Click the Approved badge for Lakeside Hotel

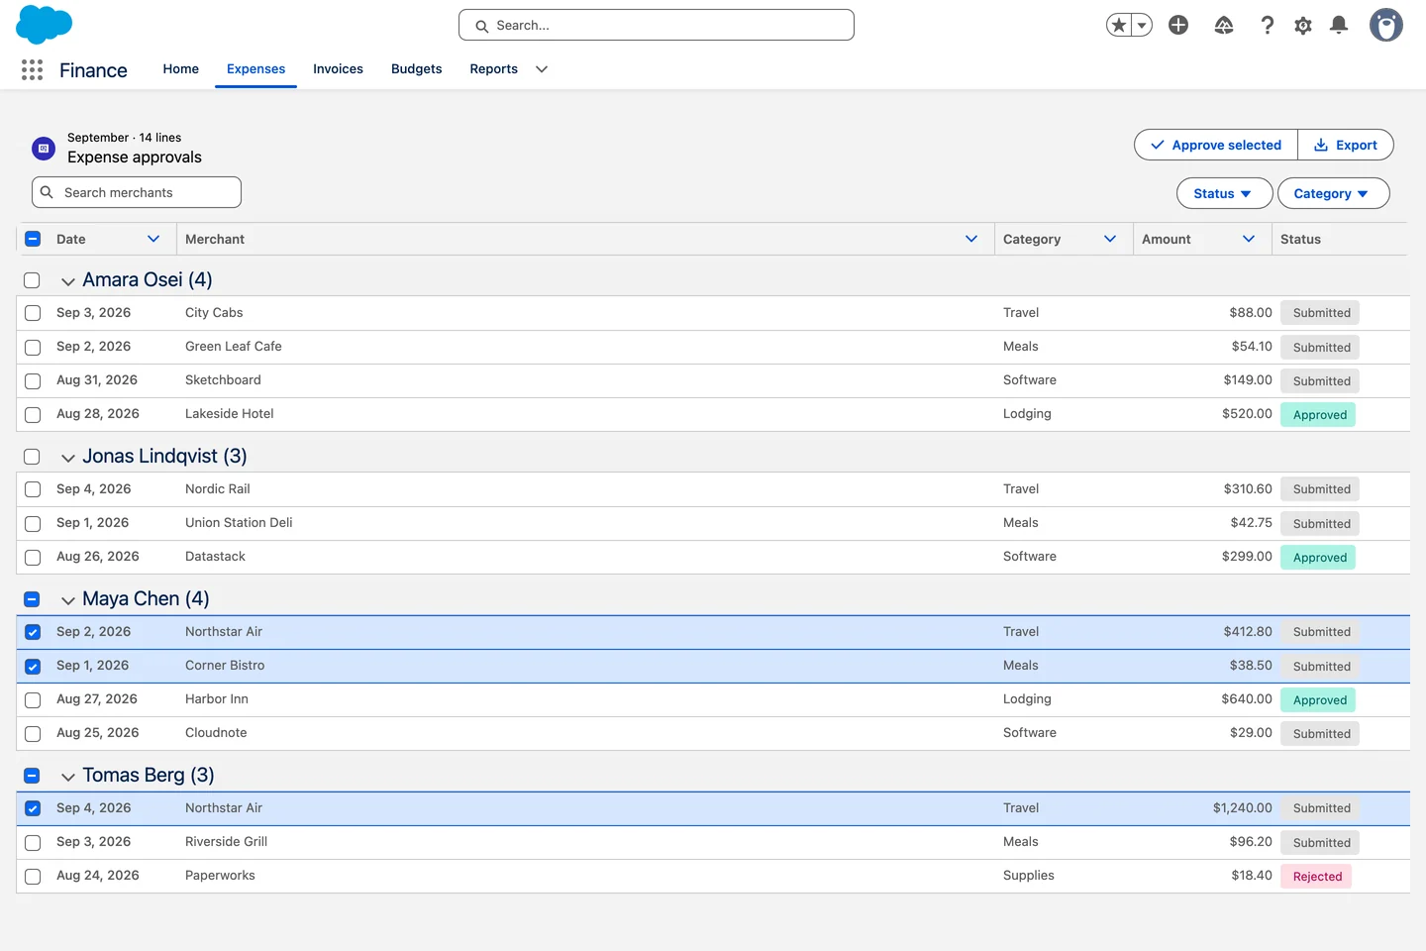(1319, 415)
